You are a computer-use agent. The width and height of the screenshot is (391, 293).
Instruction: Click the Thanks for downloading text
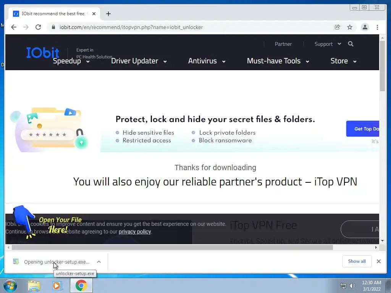[215, 168]
